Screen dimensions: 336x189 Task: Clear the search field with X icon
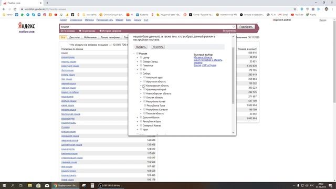[234, 27]
